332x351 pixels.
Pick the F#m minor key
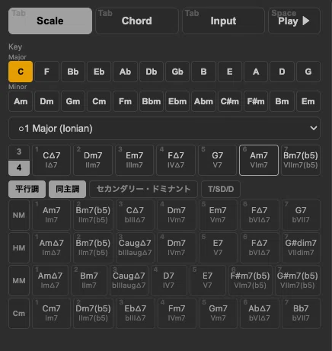tap(256, 101)
